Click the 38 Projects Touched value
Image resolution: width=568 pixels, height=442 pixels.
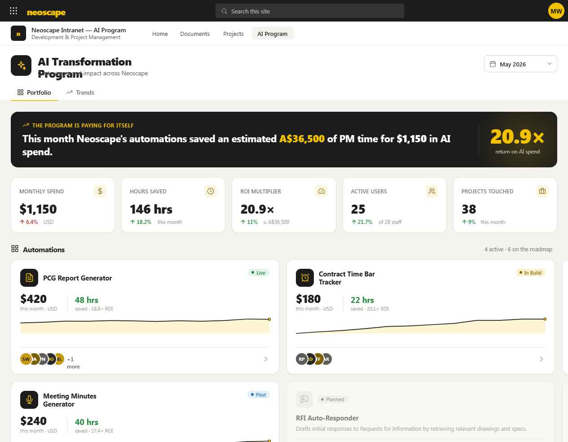point(469,209)
